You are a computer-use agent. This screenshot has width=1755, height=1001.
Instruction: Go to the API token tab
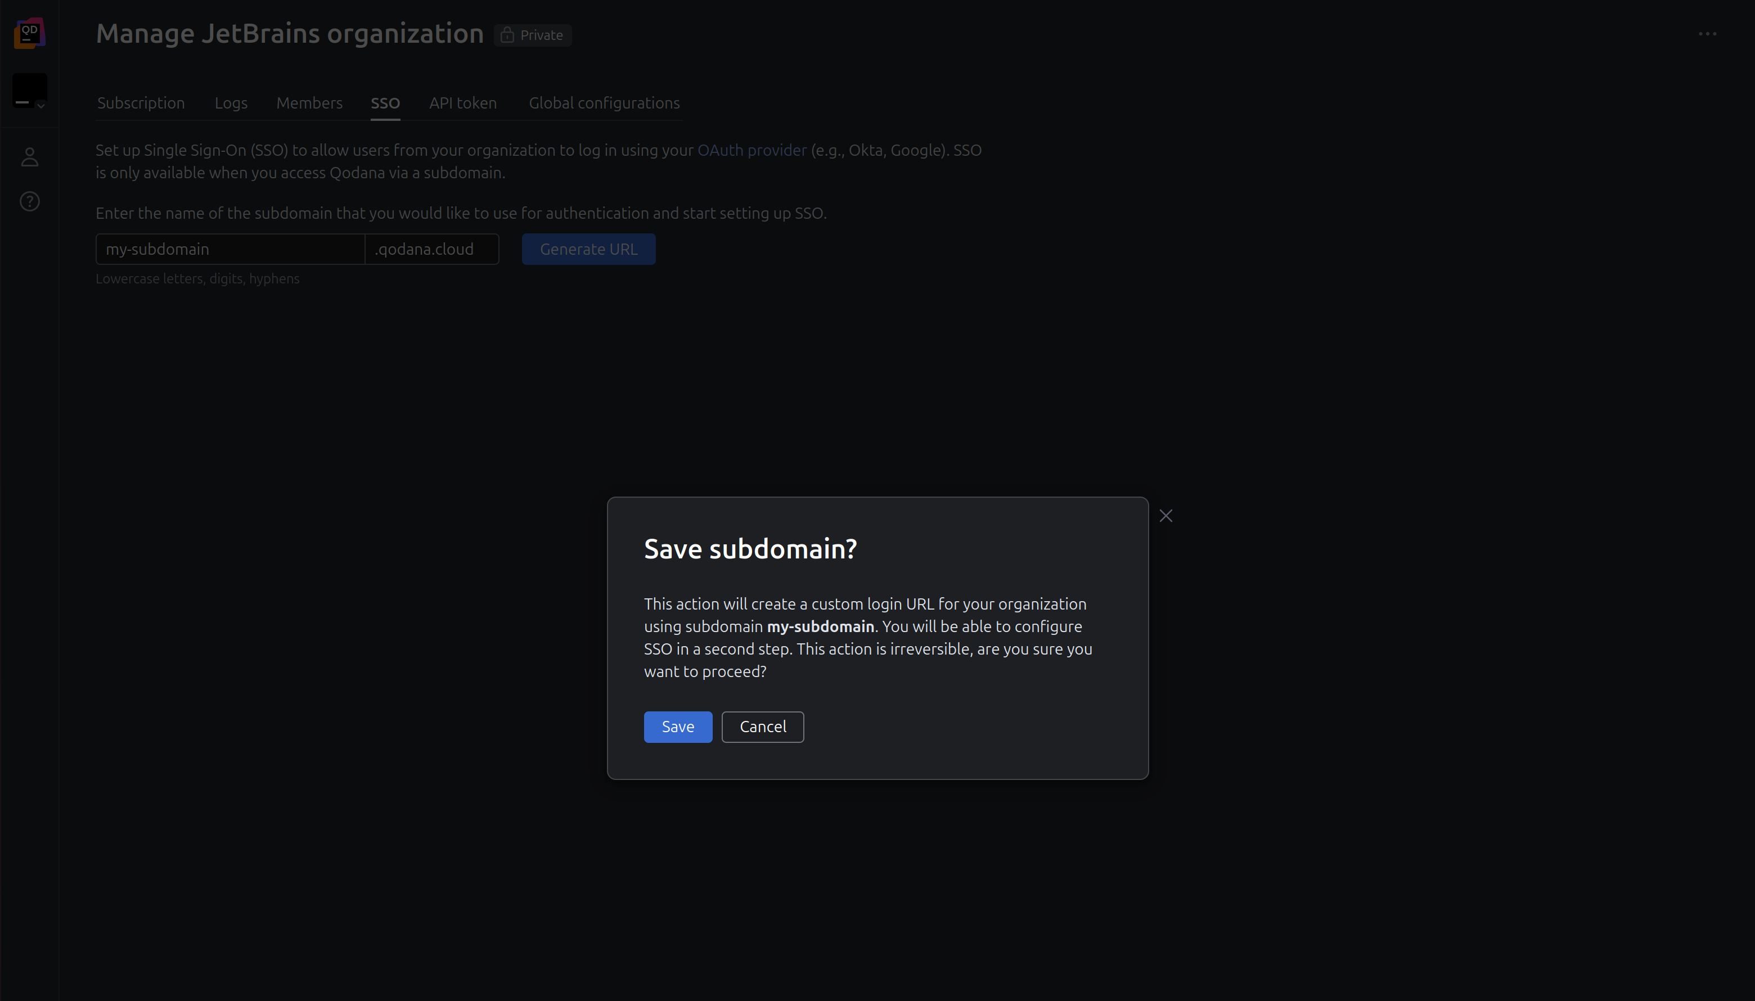coord(463,103)
